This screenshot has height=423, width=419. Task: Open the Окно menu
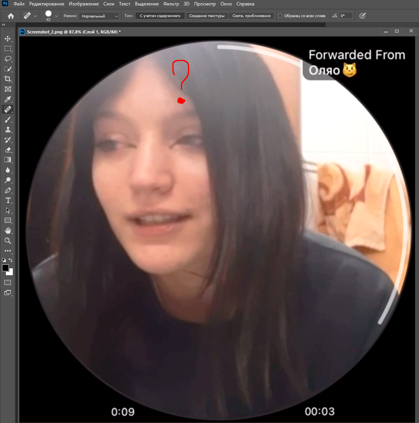(226, 4)
